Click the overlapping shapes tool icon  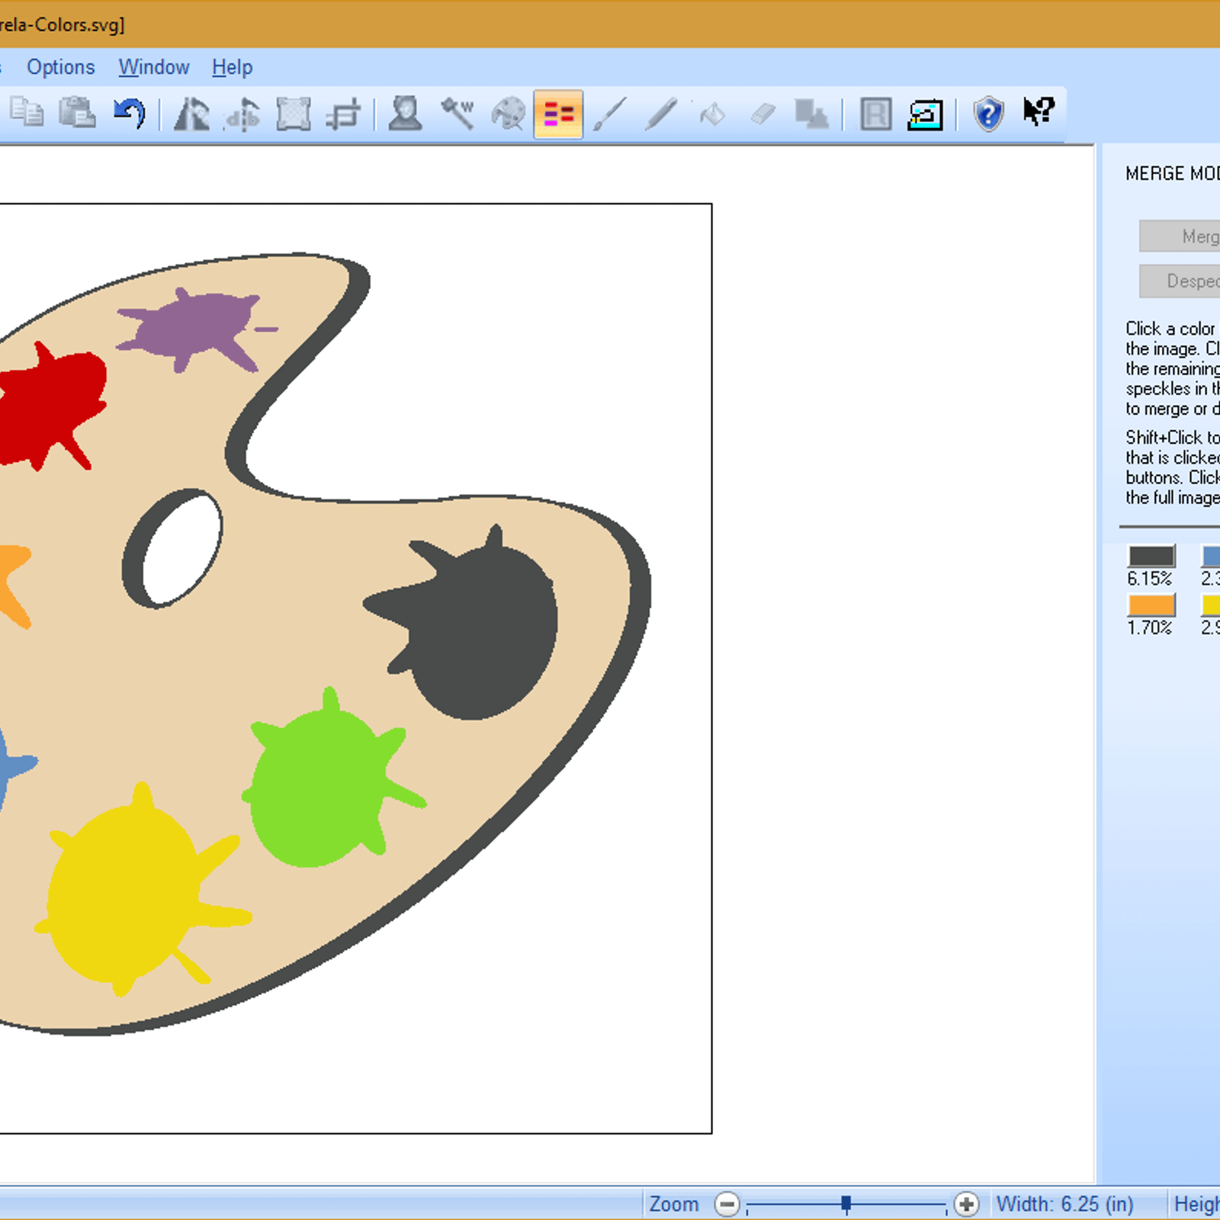(811, 114)
